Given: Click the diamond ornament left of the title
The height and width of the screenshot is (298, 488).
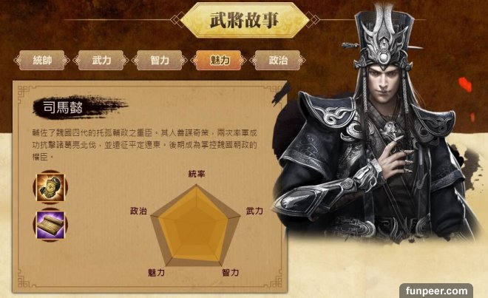Looking at the screenshot, I should [x=176, y=20].
